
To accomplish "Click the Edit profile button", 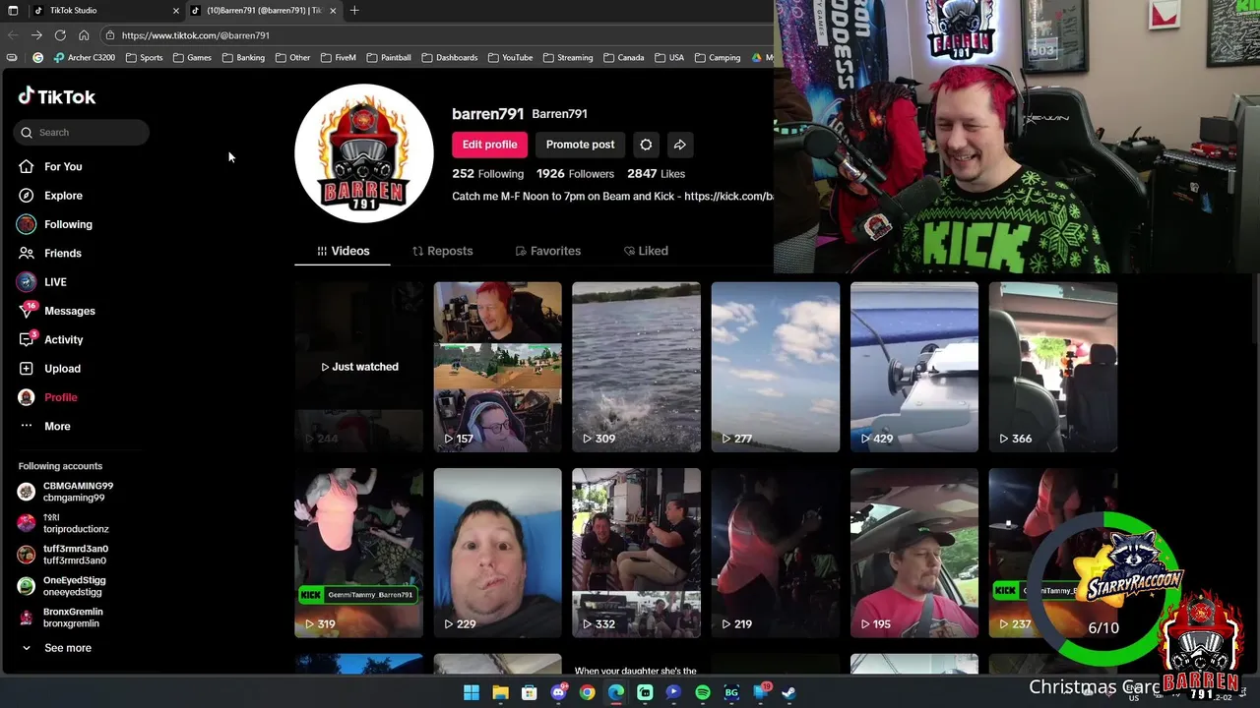I will tap(489, 145).
